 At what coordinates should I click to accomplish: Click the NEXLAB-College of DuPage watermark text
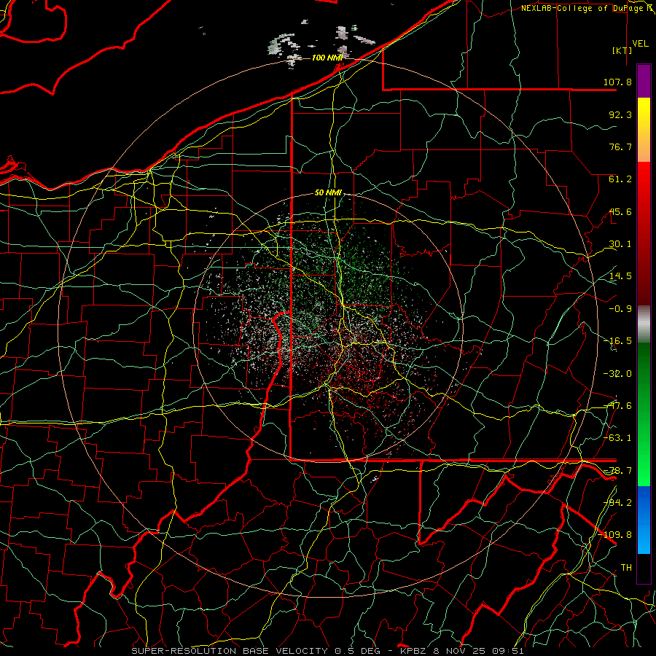point(585,8)
